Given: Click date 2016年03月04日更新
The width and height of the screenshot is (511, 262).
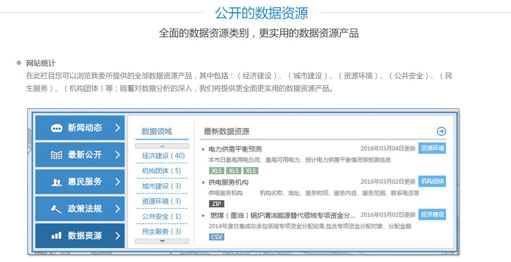Looking at the screenshot, I should click(388, 149).
